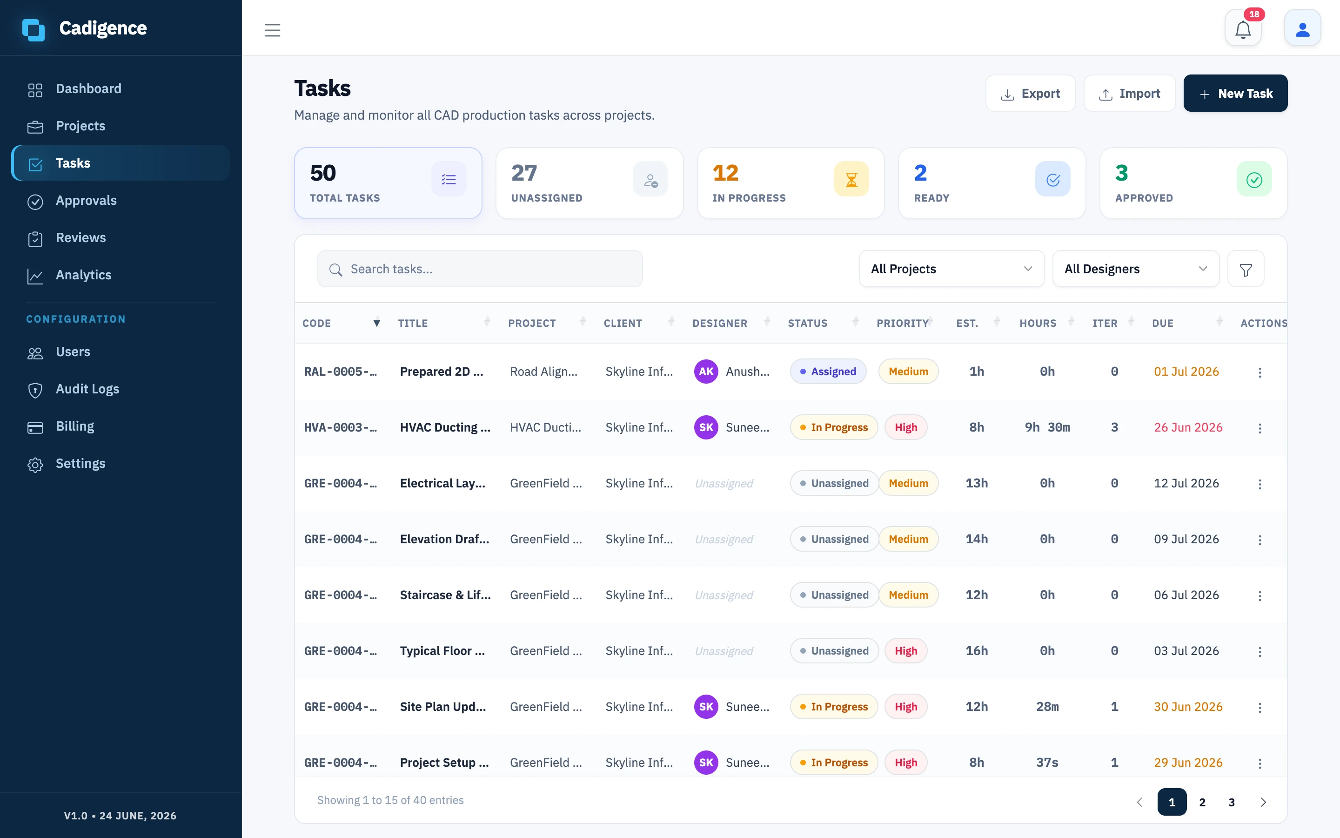Screen dimensions: 1340x838
Task: Click the Export button
Action: [x=1031, y=94]
